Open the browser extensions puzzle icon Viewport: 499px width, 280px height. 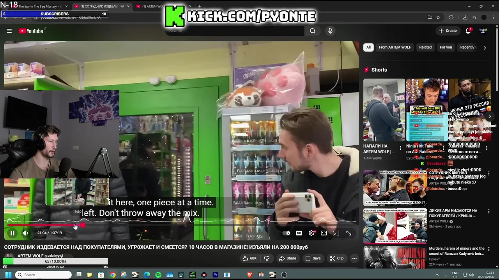(451, 17)
